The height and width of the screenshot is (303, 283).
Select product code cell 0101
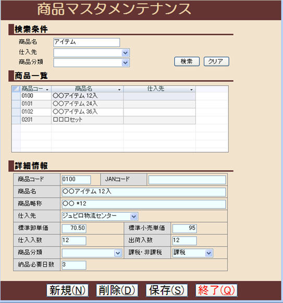36,104
